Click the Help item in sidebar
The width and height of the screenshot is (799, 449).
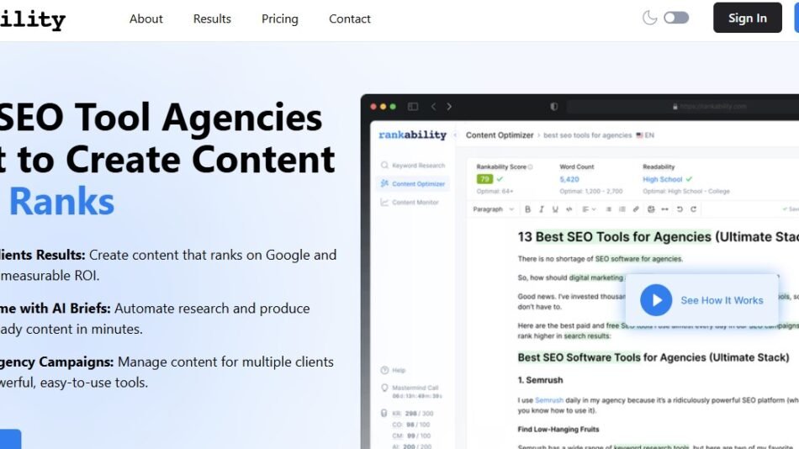tap(399, 370)
